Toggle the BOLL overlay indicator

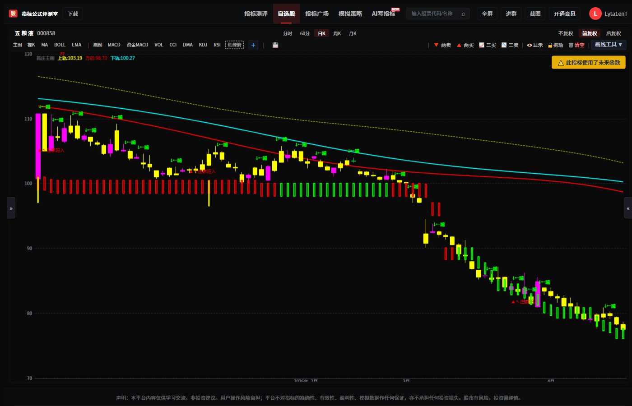click(x=60, y=45)
